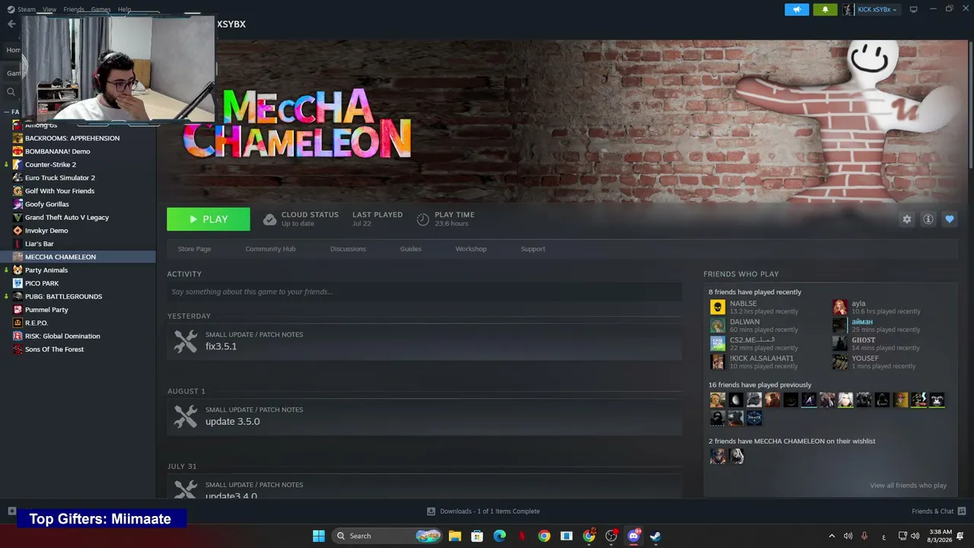Select Counter-Strike 2 in library
This screenshot has height=548, width=974.
[x=50, y=164]
